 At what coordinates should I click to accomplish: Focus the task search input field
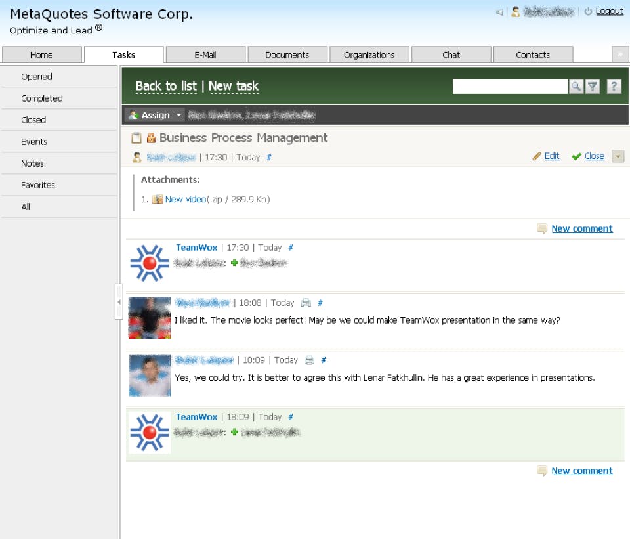tap(510, 87)
